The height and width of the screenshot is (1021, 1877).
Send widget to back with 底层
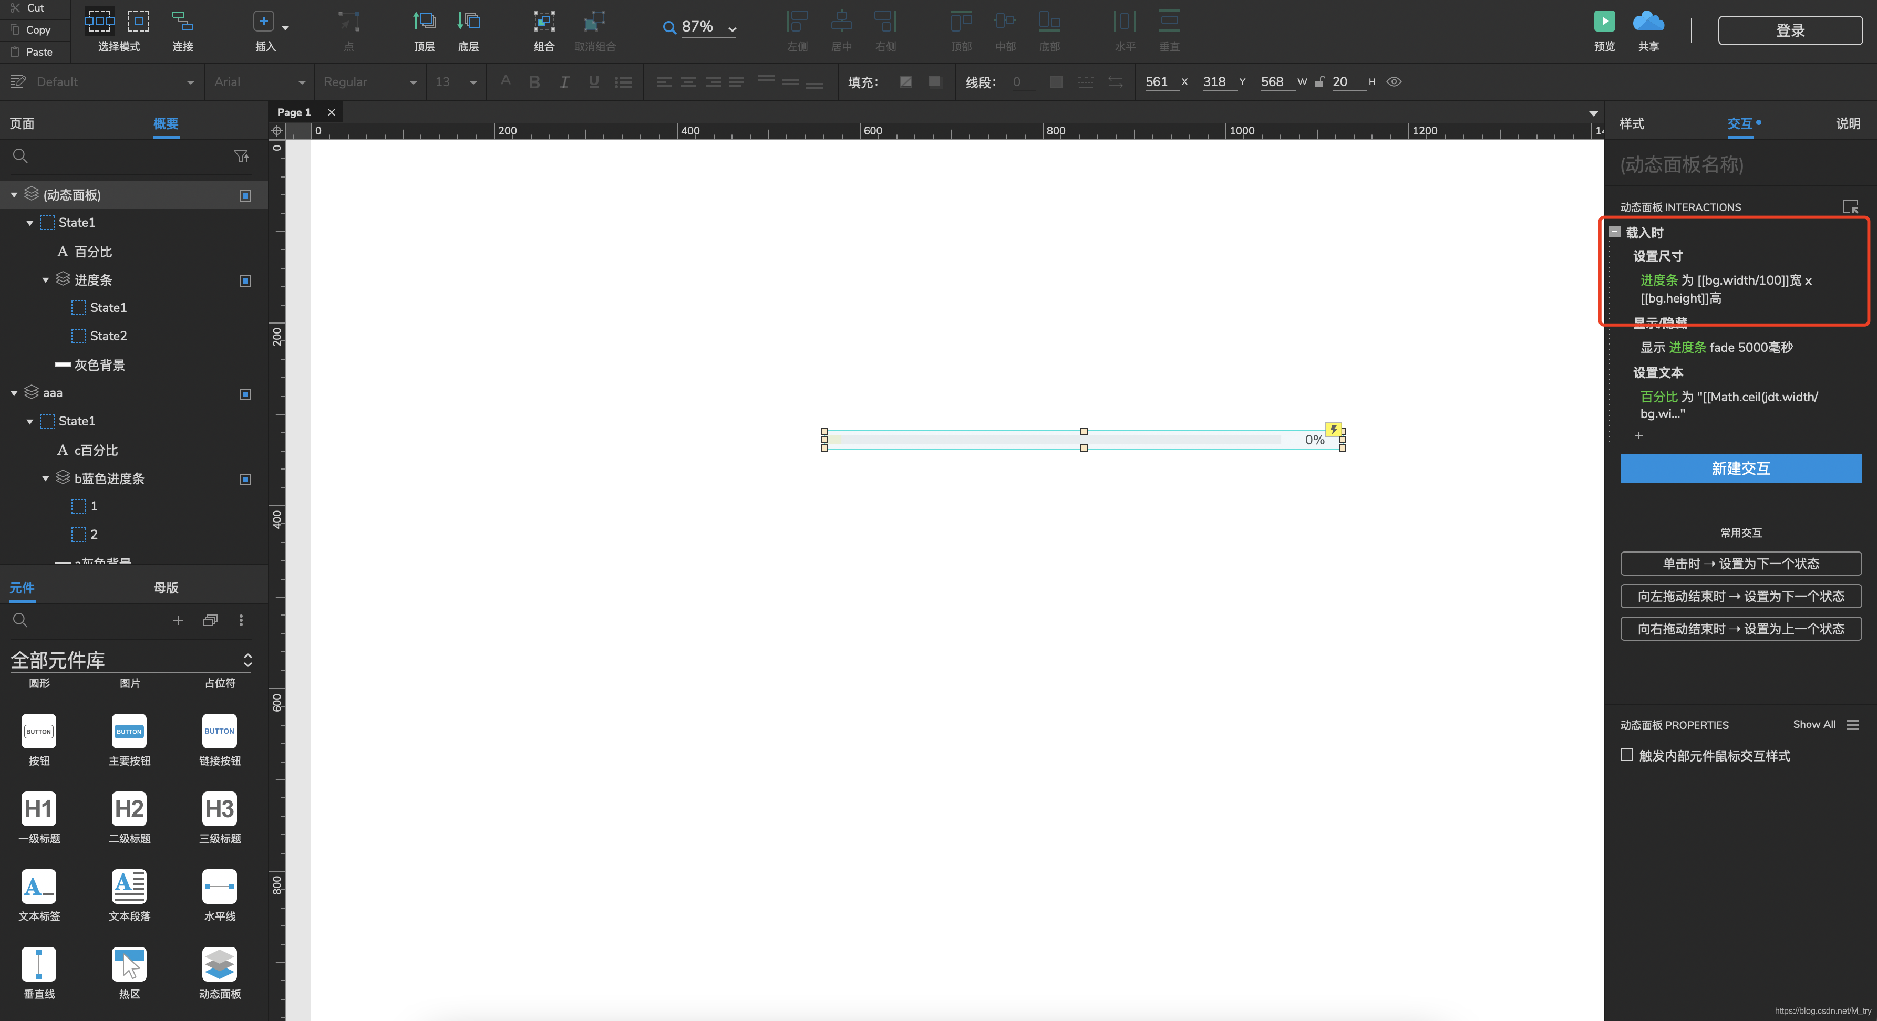click(x=469, y=21)
